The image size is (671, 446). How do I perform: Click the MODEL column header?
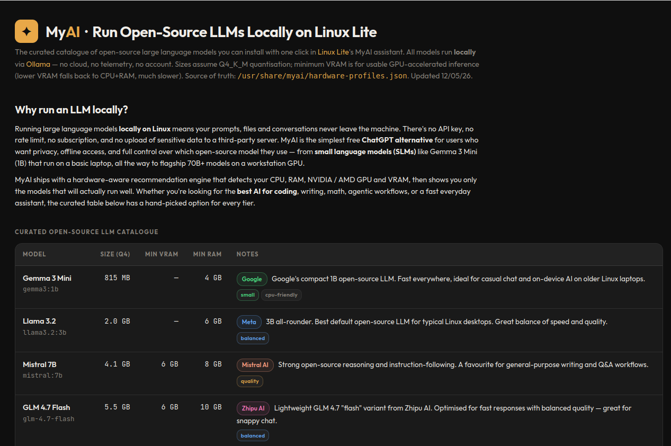tap(34, 254)
